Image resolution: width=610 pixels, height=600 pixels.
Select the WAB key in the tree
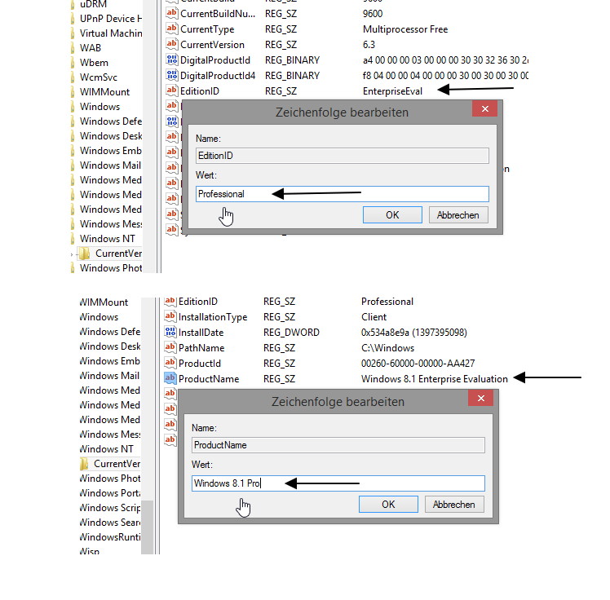[x=91, y=48]
